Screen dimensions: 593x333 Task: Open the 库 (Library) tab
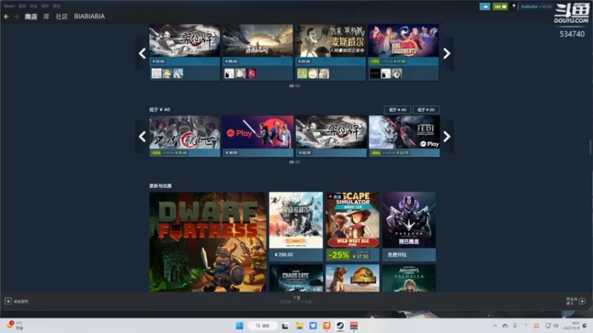pos(46,16)
